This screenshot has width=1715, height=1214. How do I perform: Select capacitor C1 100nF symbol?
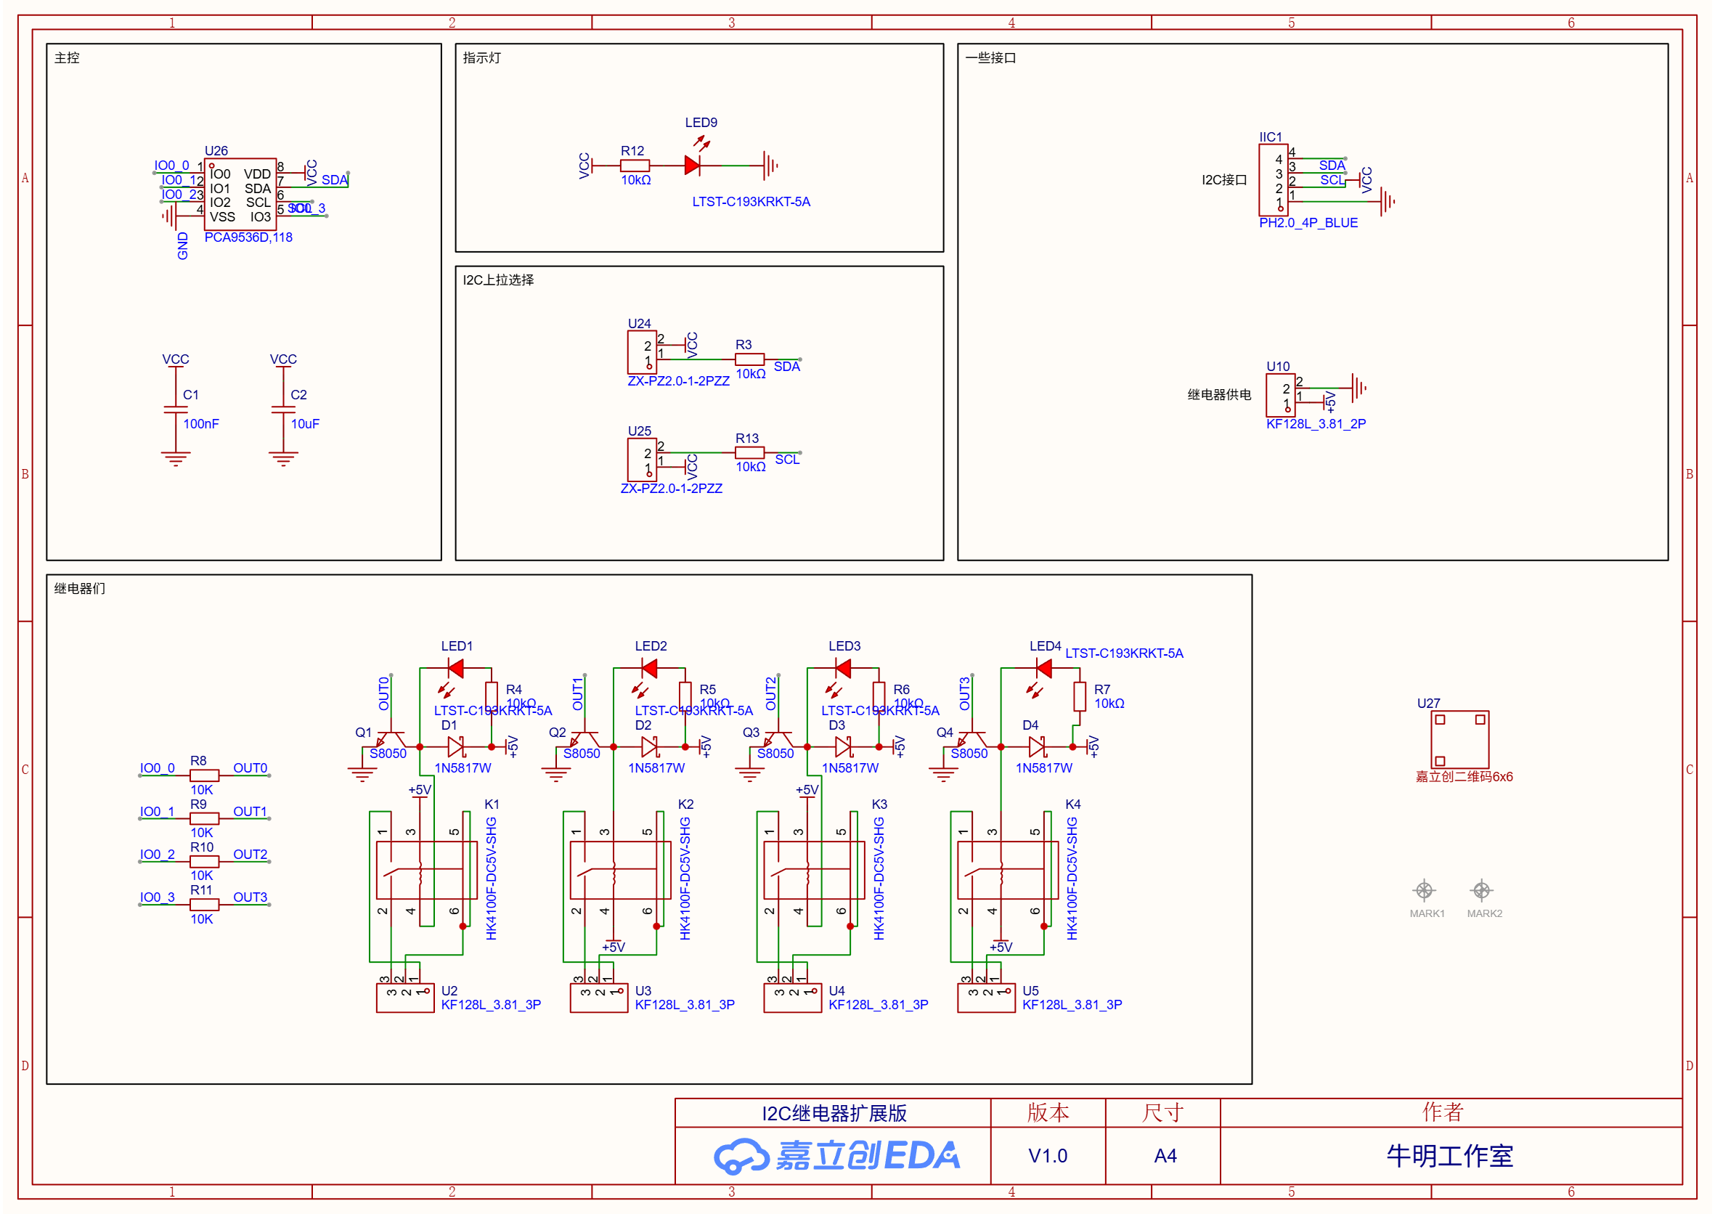176,410
